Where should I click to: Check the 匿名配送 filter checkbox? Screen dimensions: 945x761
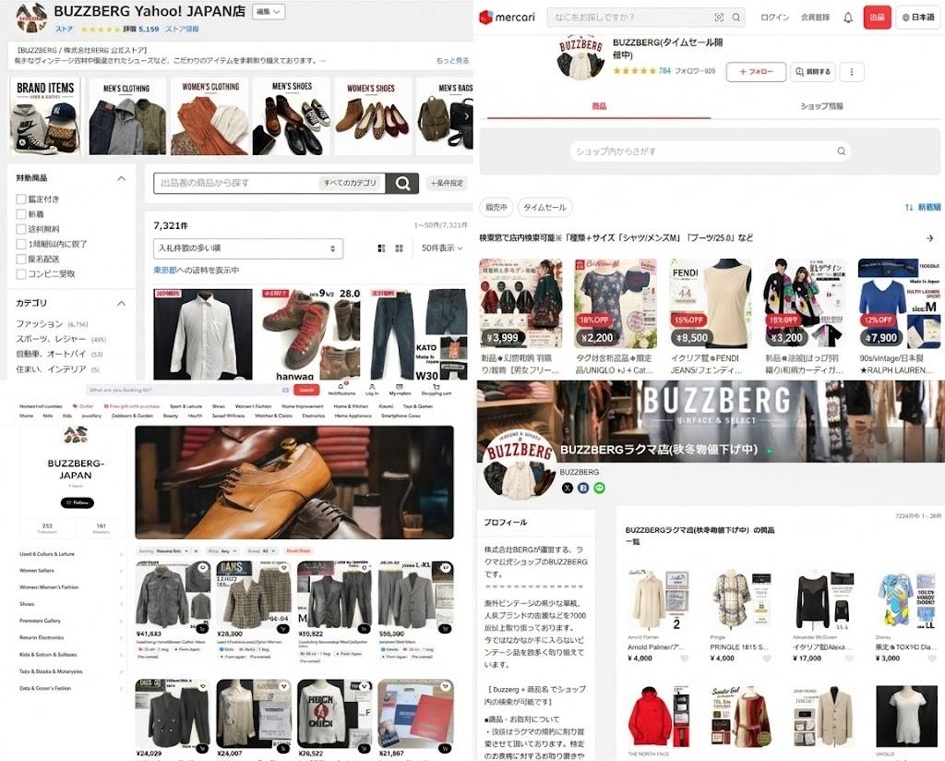[21, 260]
